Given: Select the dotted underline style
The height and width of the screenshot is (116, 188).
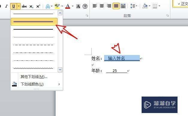Looking at the screenshot, I should 33,37.
